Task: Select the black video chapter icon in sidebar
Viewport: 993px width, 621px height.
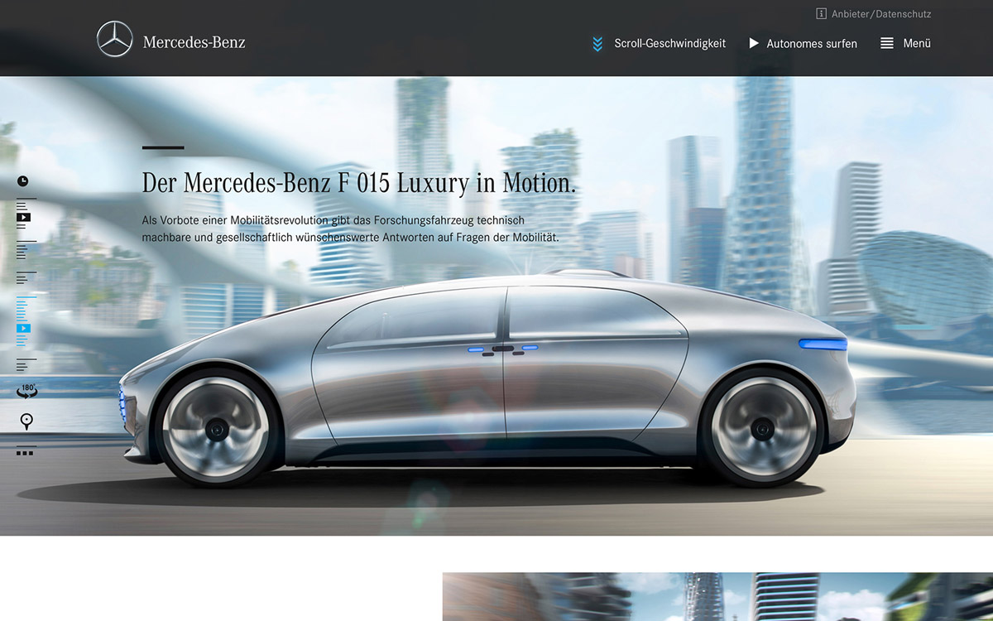Action: point(24,218)
